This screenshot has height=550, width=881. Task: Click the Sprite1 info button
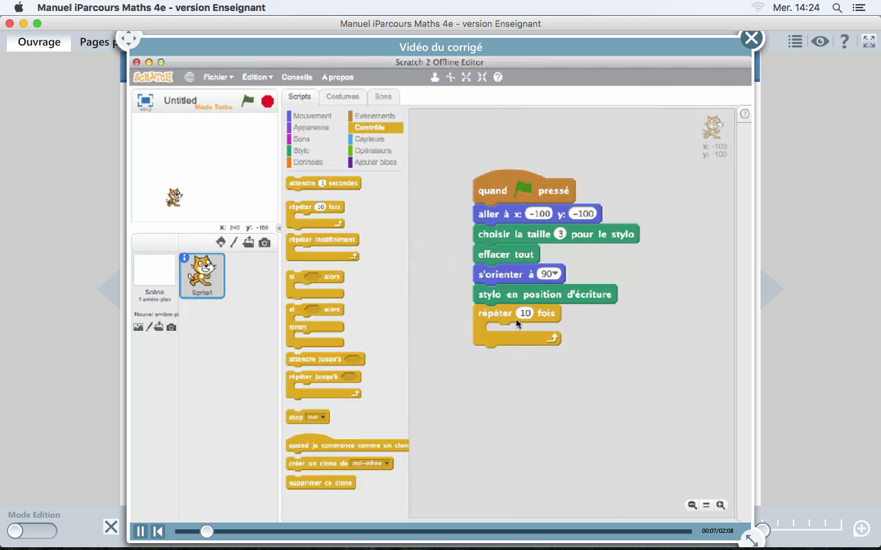click(184, 258)
